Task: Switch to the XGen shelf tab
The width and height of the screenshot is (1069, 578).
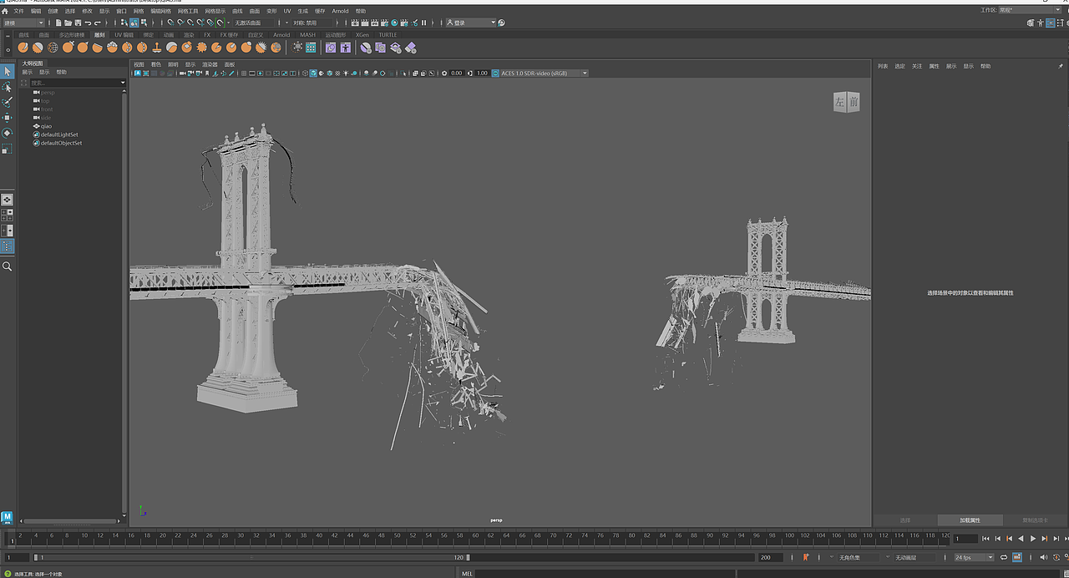Action: coord(362,35)
